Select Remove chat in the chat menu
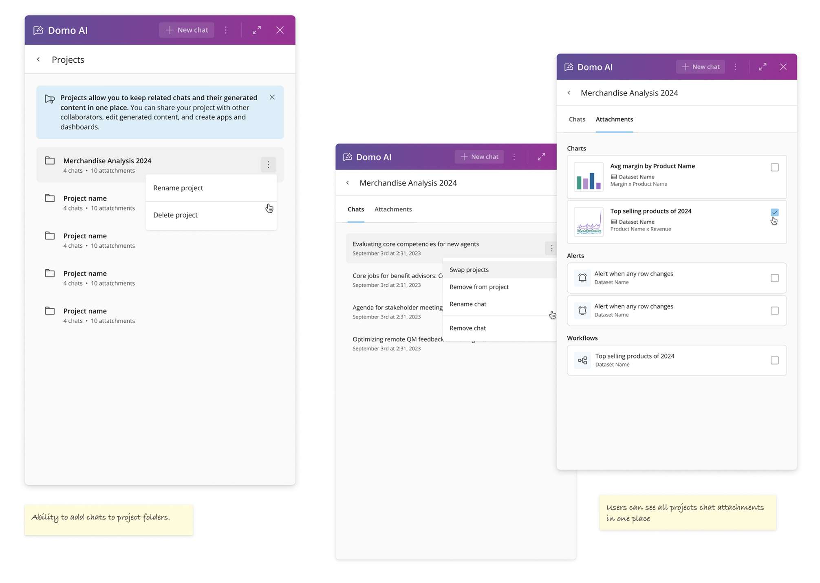Viewport: 820px width, 583px height. coord(500,328)
